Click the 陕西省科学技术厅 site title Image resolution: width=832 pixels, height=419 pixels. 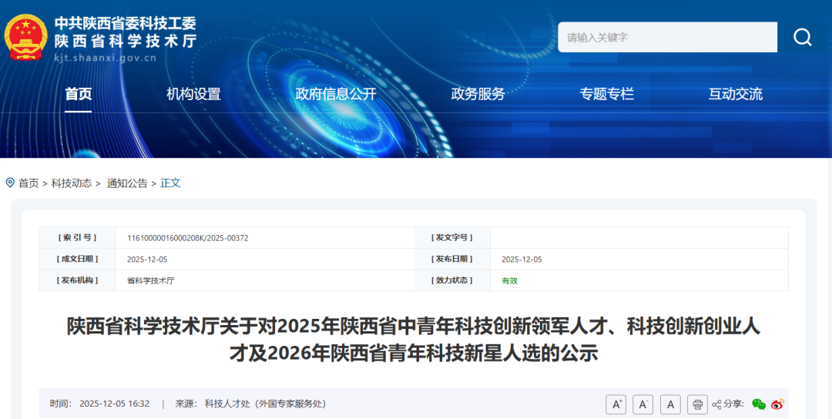[x=126, y=42]
